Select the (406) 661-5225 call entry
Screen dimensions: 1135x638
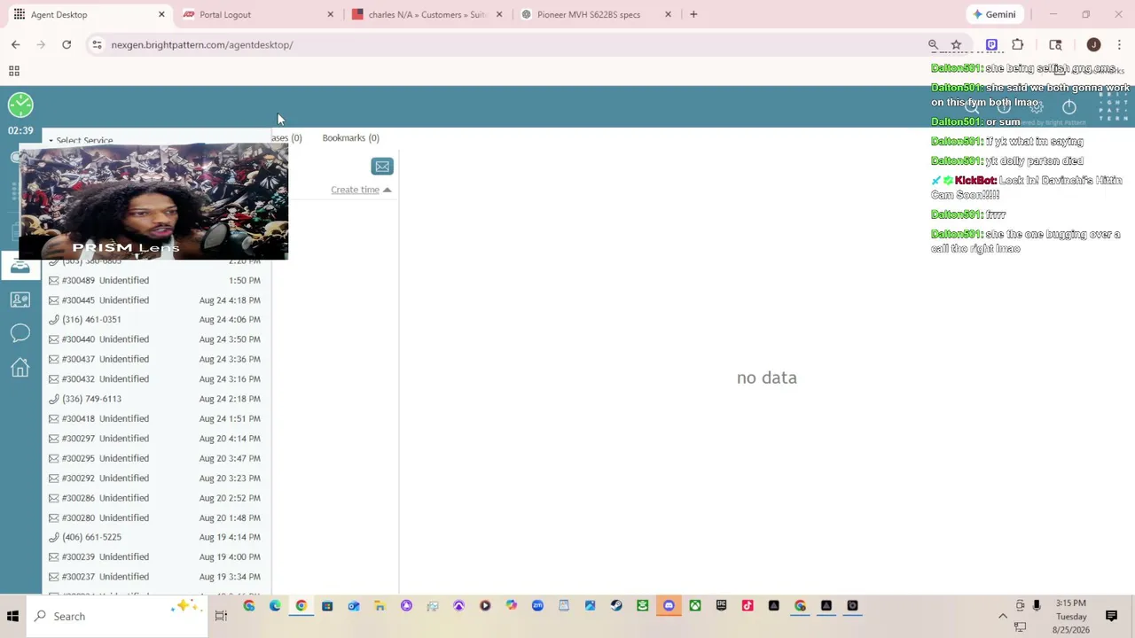click(x=155, y=537)
